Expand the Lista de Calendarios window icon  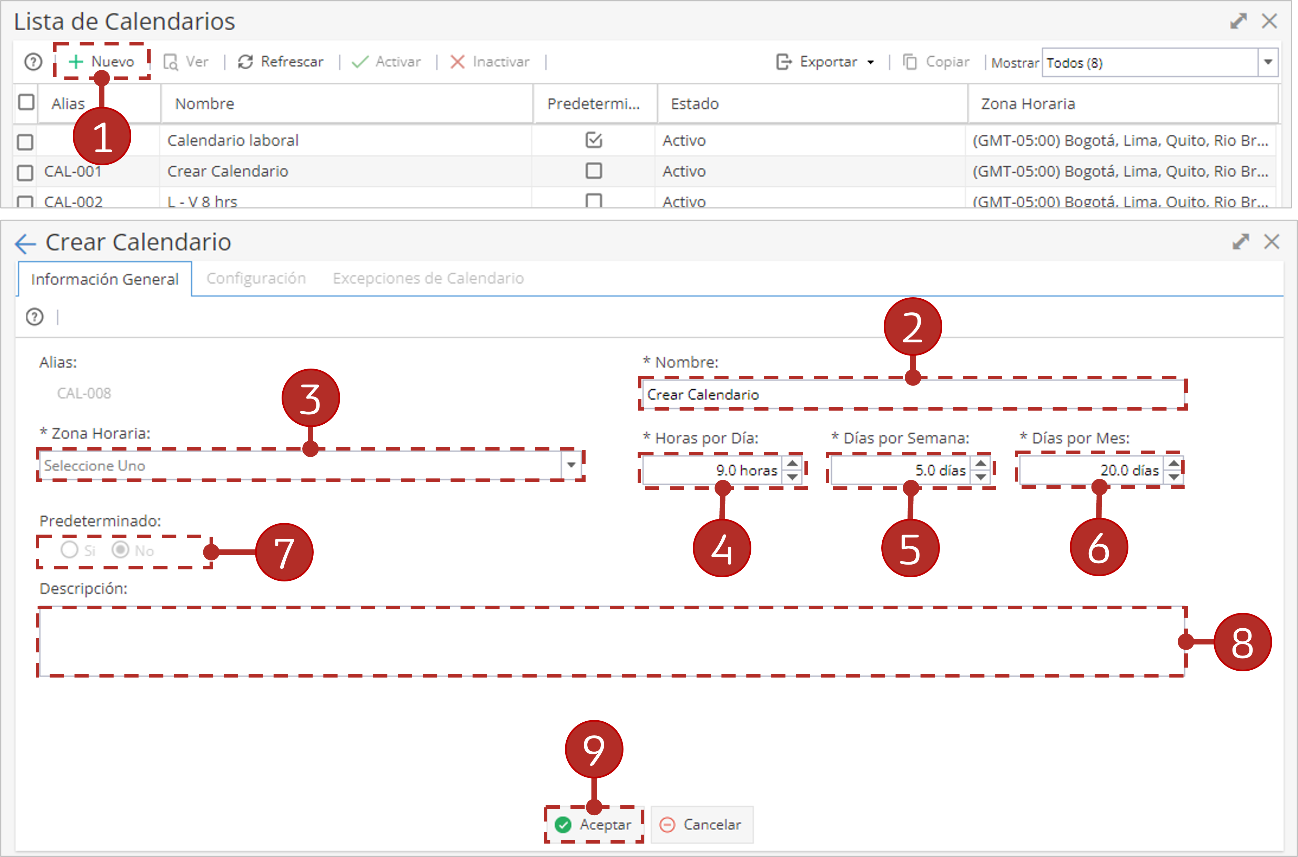pyautogui.click(x=1238, y=21)
